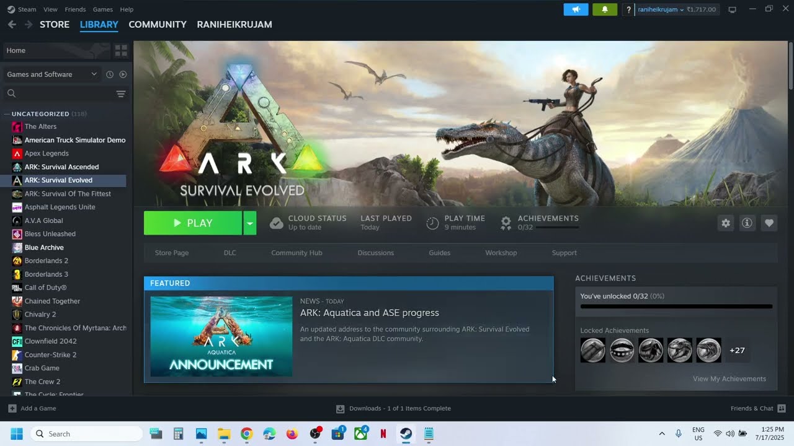Screen dimensions: 794x446
Task: Click the Add a Game plus icon
Action: pos(12,408)
